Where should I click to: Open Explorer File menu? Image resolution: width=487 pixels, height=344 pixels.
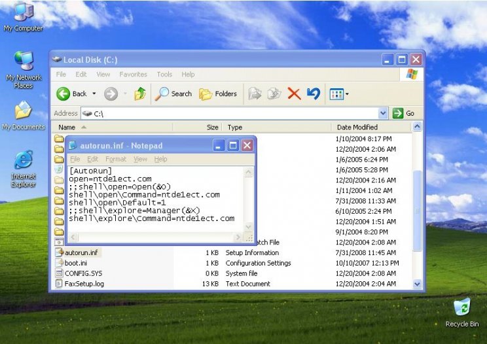click(x=61, y=75)
